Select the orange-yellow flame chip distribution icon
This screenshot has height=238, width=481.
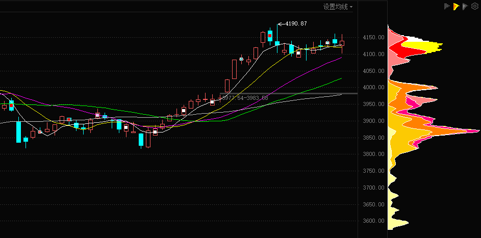pyautogui.click(x=456, y=7)
